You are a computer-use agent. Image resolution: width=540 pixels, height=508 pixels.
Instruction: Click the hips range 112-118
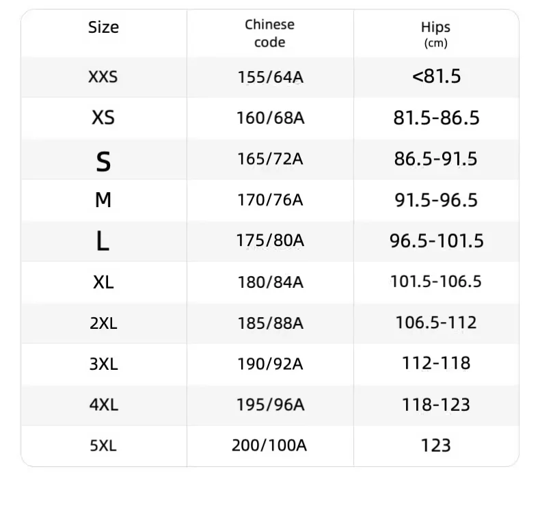[436, 363]
